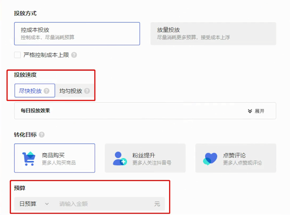Select the 控成本投放 delivery method card
The image size is (290, 215).
point(77,34)
